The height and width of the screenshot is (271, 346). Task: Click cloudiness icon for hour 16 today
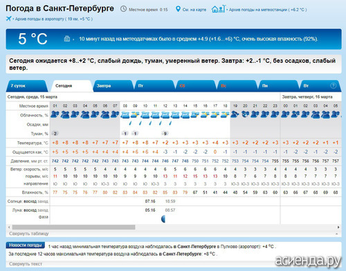click(x=205, y=114)
